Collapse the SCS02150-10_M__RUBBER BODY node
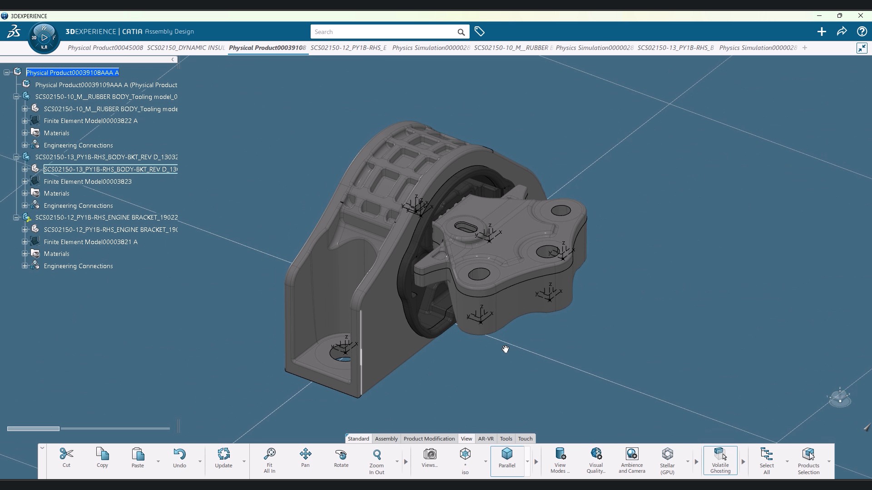The image size is (872, 490). (16, 96)
